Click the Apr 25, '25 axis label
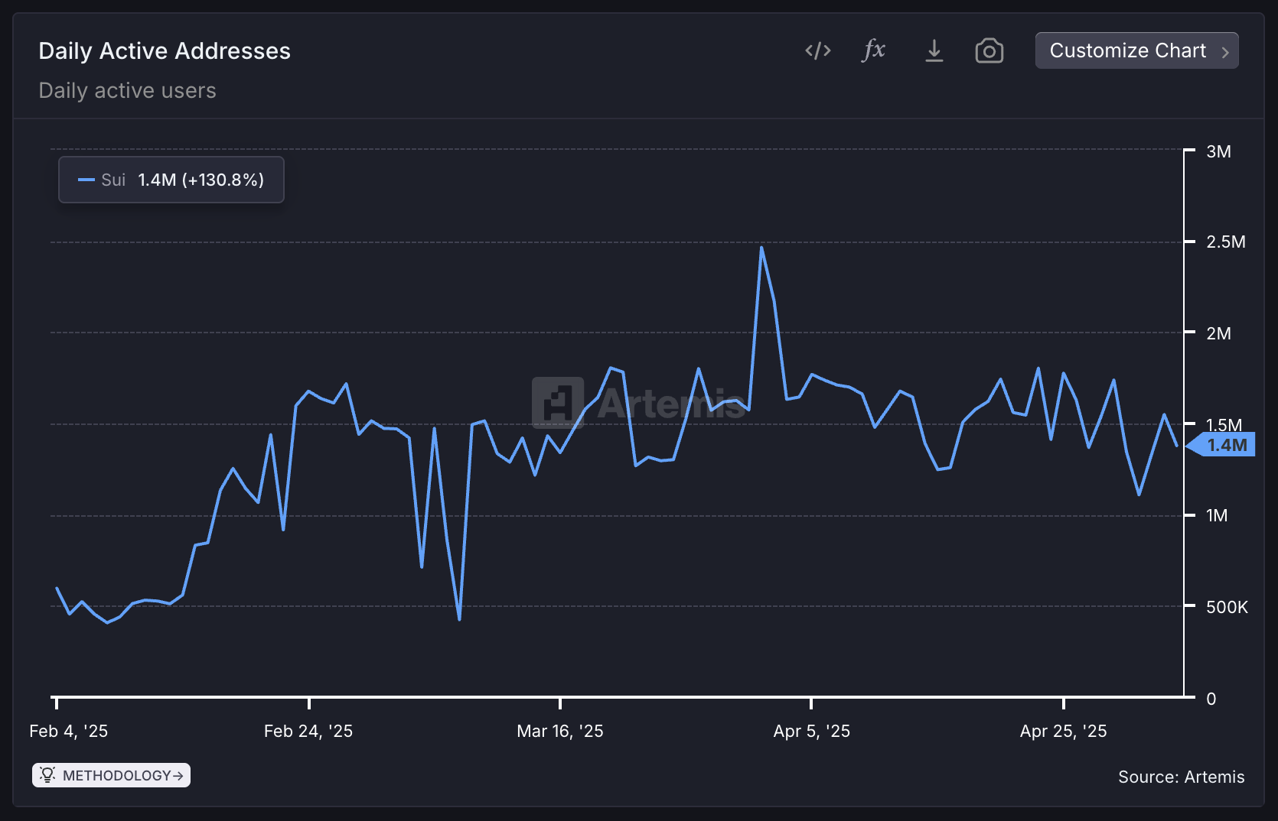The width and height of the screenshot is (1278, 821). point(1064,731)
